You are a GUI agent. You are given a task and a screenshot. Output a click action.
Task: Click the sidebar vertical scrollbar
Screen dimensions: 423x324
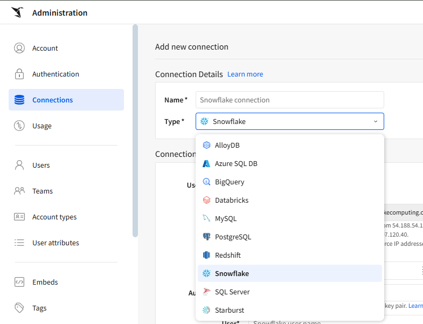click(x=135, y=130)
